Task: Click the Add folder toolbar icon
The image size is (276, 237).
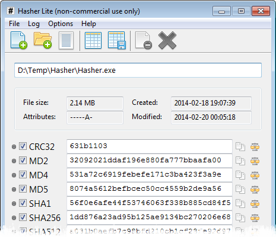Action: 43,40
